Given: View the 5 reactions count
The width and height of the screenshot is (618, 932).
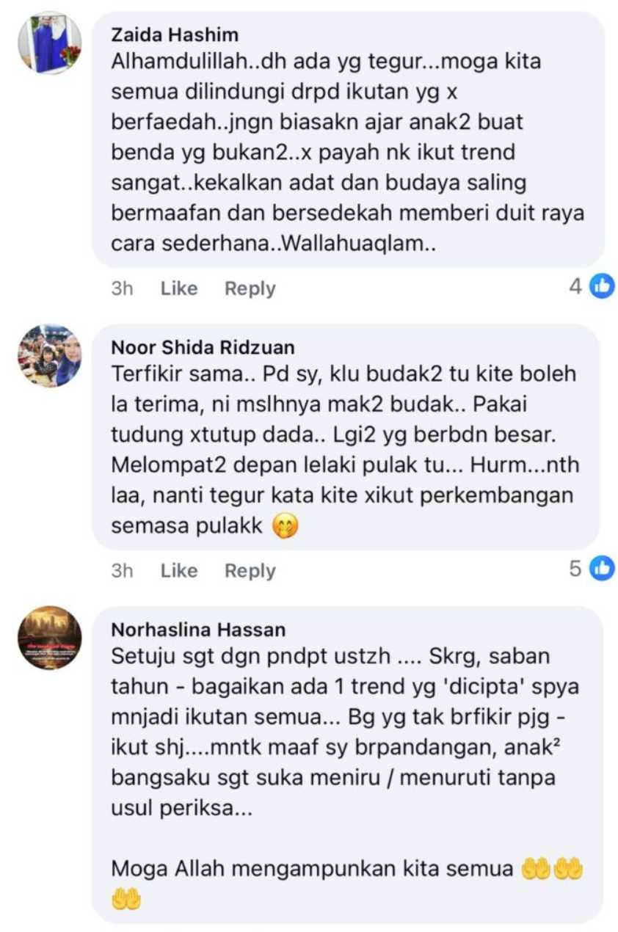Looking at the screenshot, I should click(575, 568).
